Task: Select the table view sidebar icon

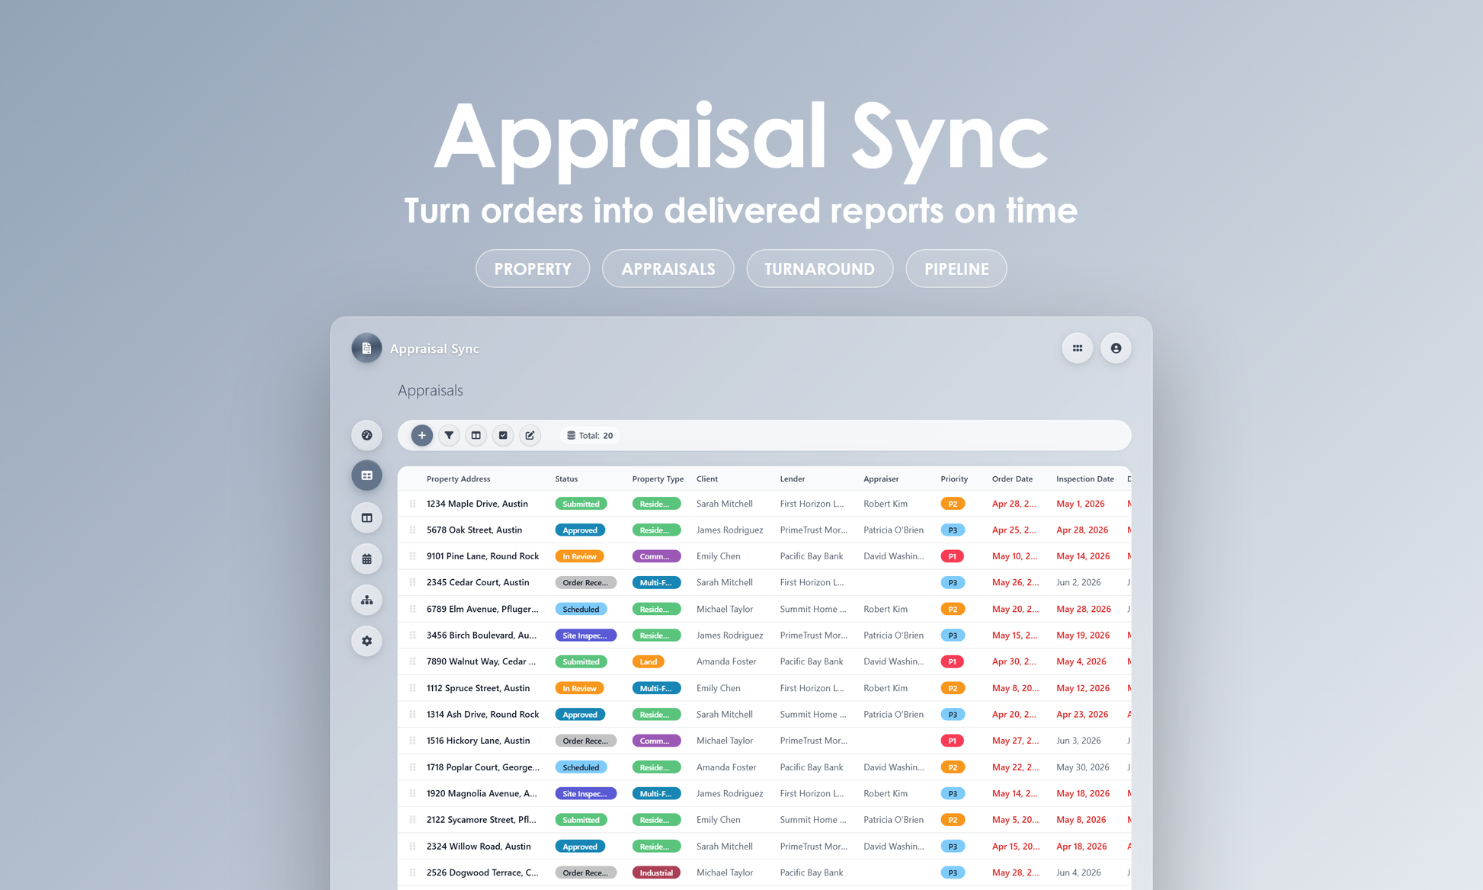Action: coord(367,475)
